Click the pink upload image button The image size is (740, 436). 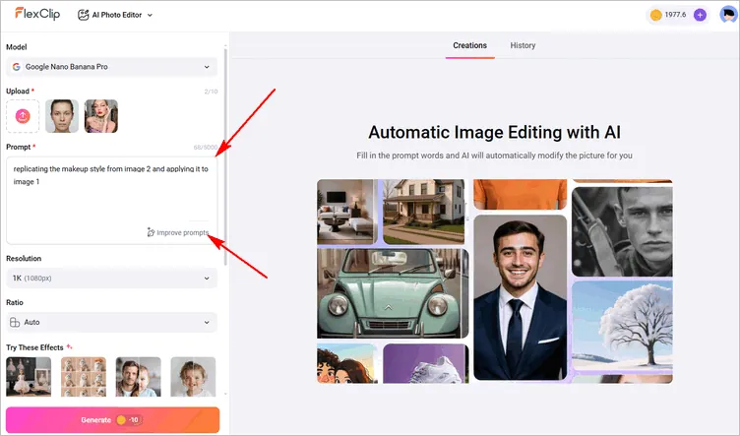(23, 116)
